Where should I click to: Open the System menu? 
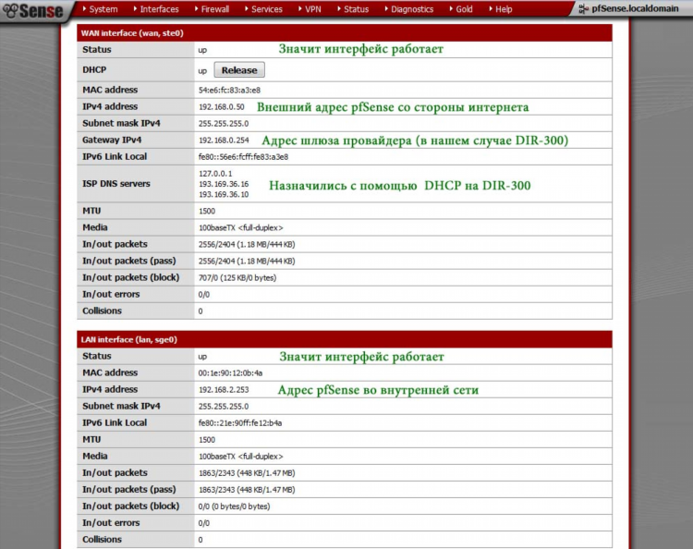click(101, 9)
